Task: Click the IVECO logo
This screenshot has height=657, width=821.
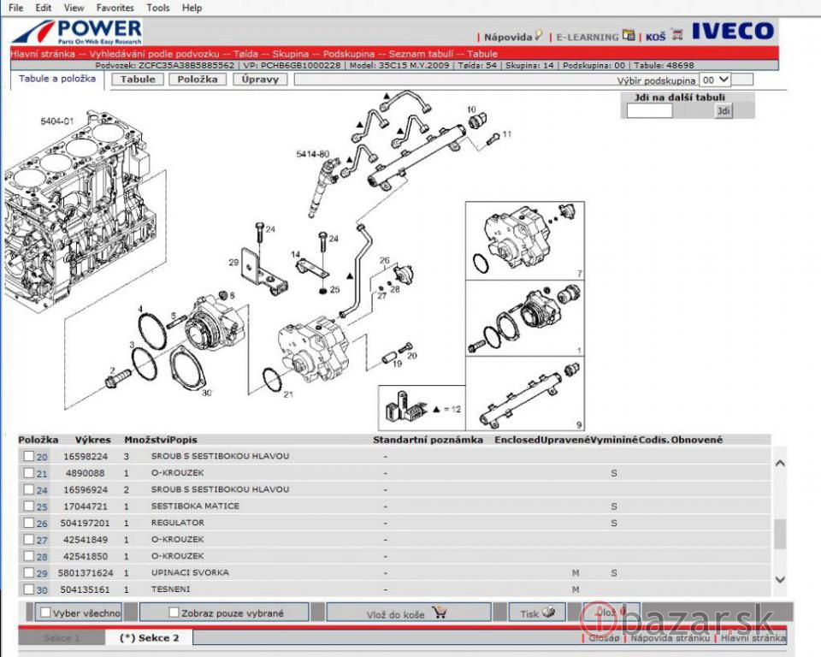Action: coord(732,33)
